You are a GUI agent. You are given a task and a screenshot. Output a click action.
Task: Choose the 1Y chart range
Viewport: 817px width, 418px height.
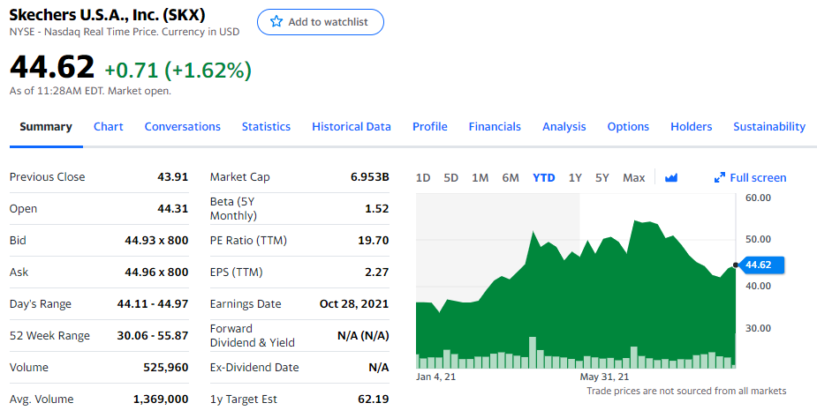575,178
